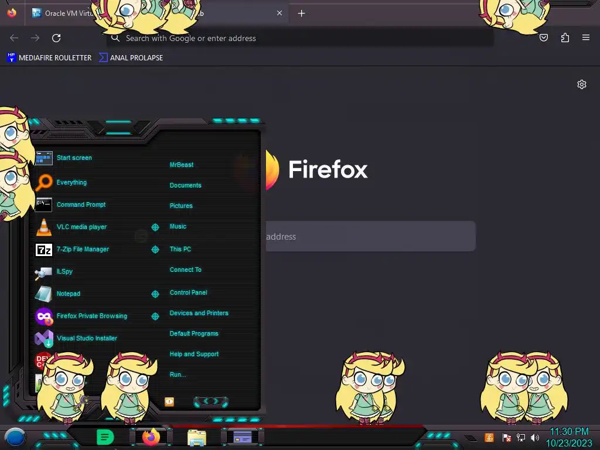The image size is (600, 450).
Task: Open Devices and Printers
Action: click(x=199, y=313)
